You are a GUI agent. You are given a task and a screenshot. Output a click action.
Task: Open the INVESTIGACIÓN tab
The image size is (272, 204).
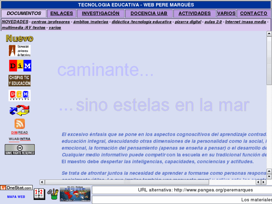coord(101,13)
